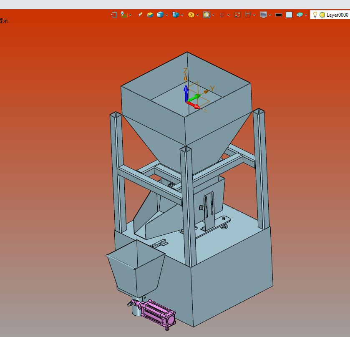
Task: Open dropdown beside the magnifier icon
Action: [x=213, y=15]
